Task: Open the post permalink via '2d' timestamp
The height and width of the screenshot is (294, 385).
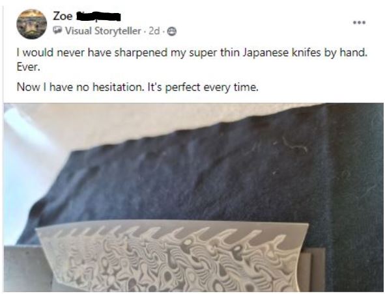Action: (x=154, y=31)
